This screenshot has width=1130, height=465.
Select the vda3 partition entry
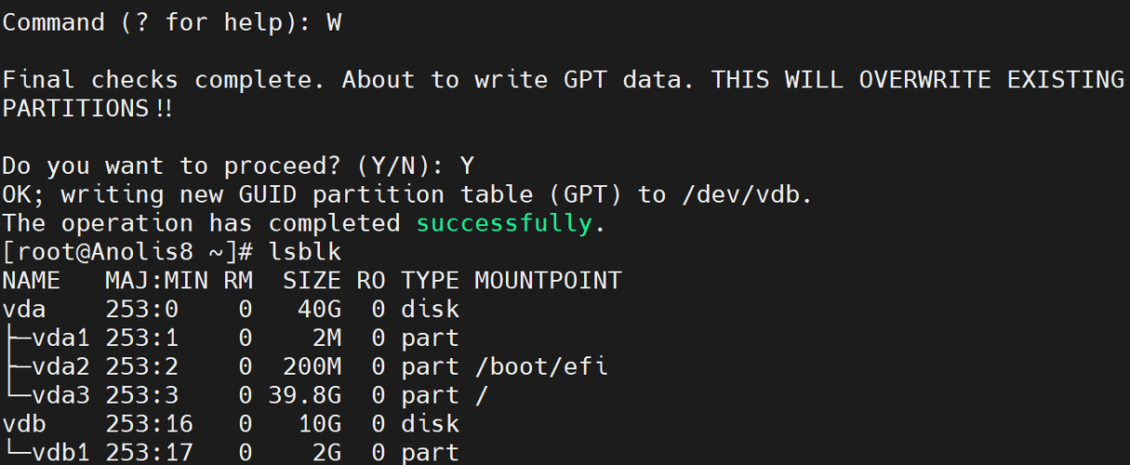[x=60, y=395]
